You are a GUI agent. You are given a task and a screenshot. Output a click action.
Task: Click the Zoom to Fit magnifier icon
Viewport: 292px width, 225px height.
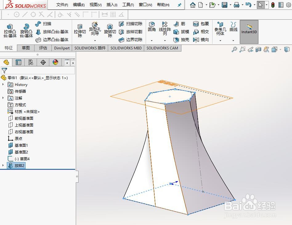234,49
